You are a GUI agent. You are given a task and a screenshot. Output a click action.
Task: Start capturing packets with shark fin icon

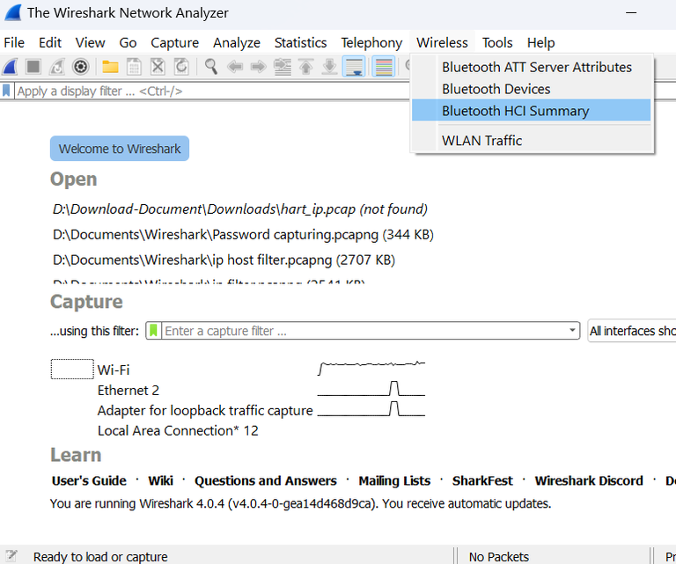(x=10, y=67)
